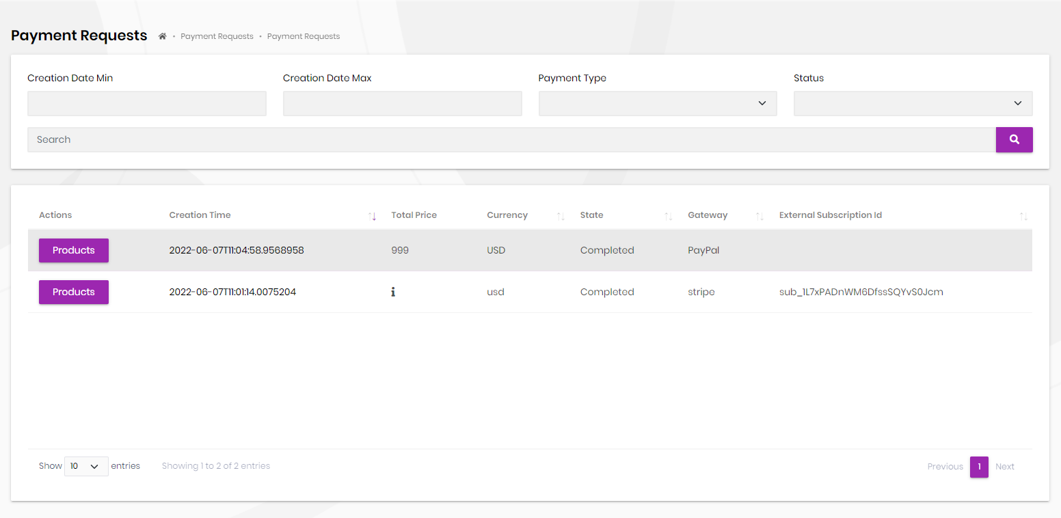
Task: Click the Creation Date Min field
Action: tap(147, 103)
